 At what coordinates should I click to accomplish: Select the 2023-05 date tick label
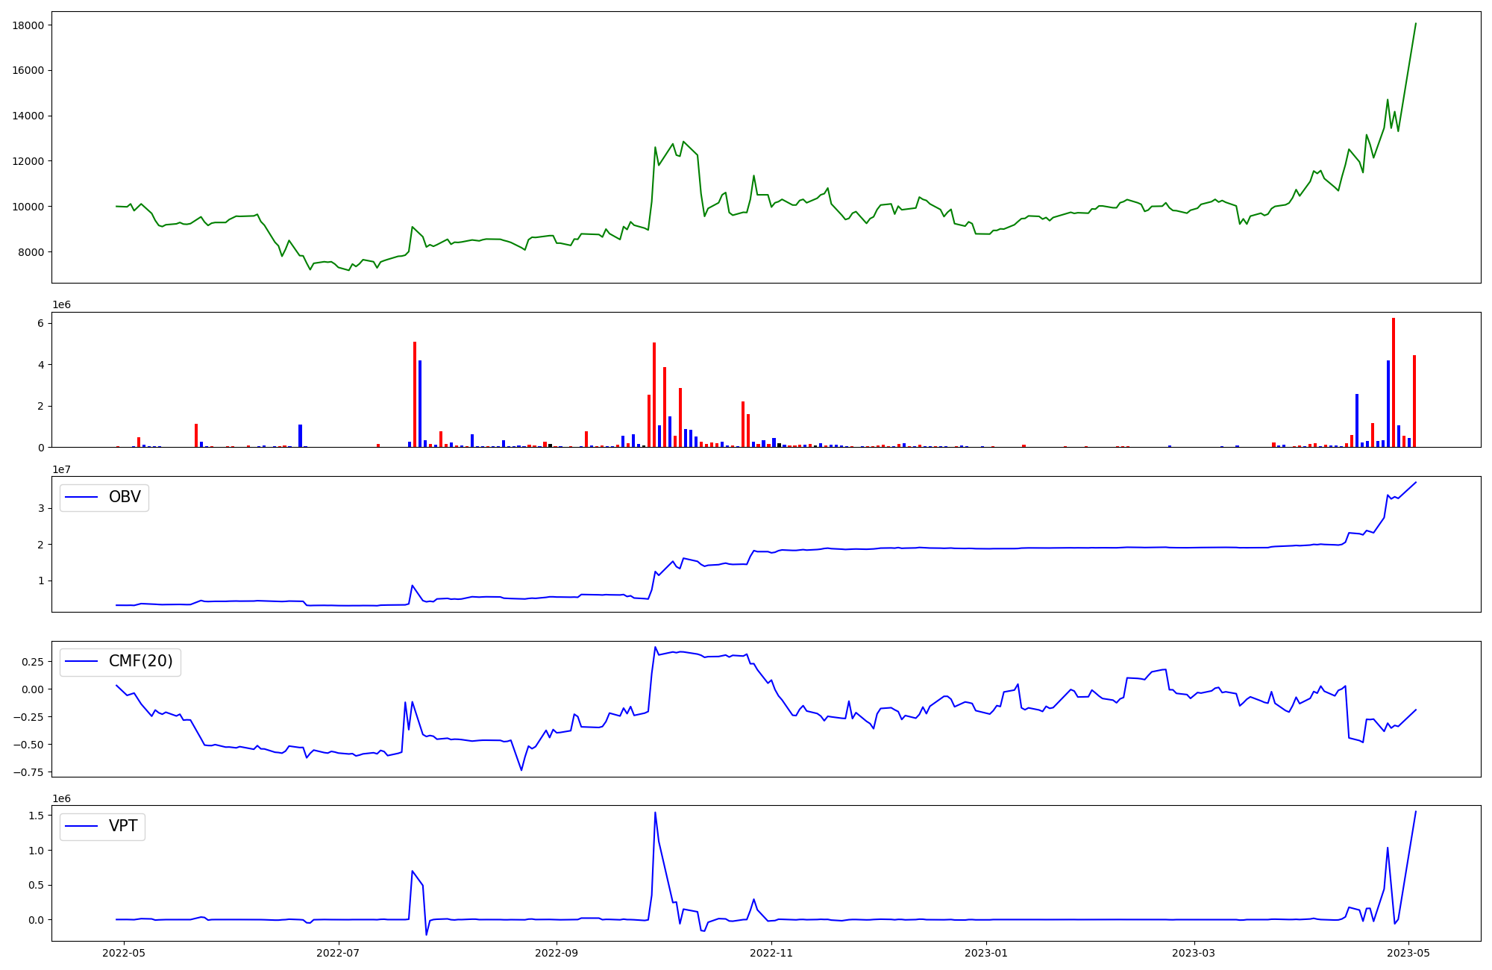click(1408, 953)
